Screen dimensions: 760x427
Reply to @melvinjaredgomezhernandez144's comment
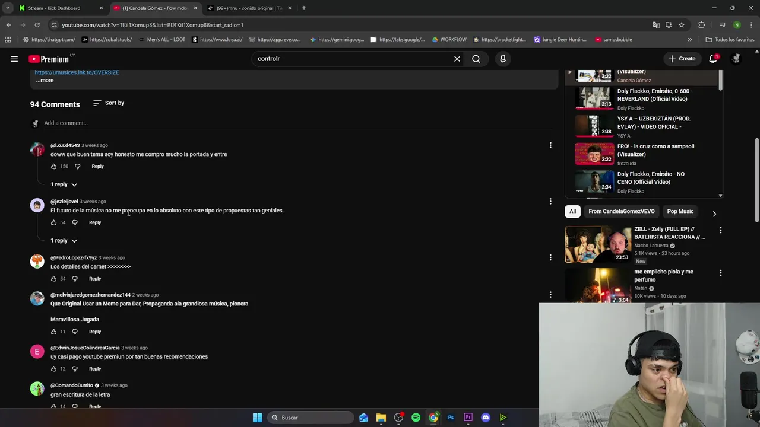click(x=95, y=332)
